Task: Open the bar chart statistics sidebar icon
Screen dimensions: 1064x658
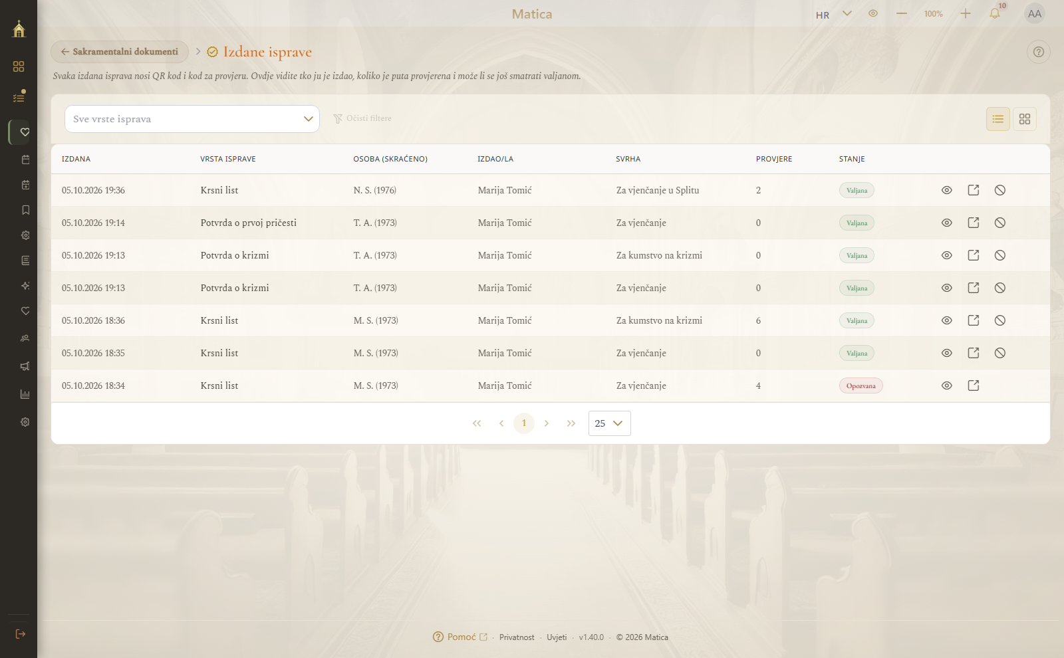Action: 25,394
